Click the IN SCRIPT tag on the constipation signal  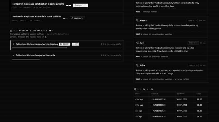coord(65,44)
